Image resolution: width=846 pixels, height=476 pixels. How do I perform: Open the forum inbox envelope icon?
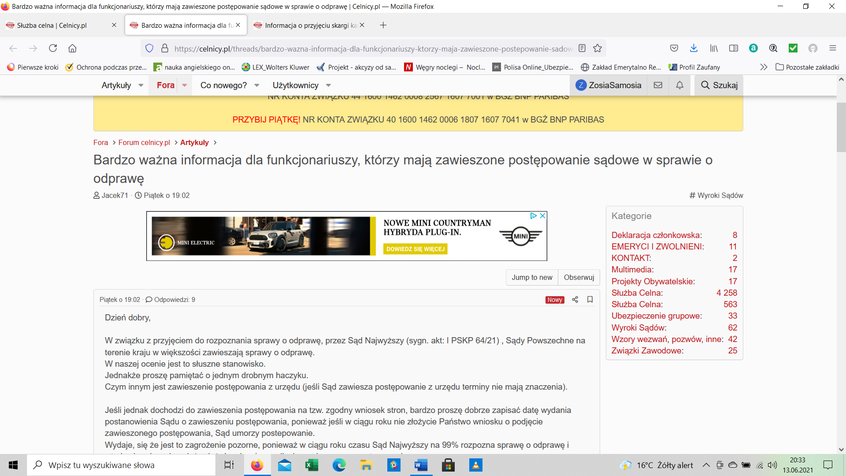[x=658, y=85]
